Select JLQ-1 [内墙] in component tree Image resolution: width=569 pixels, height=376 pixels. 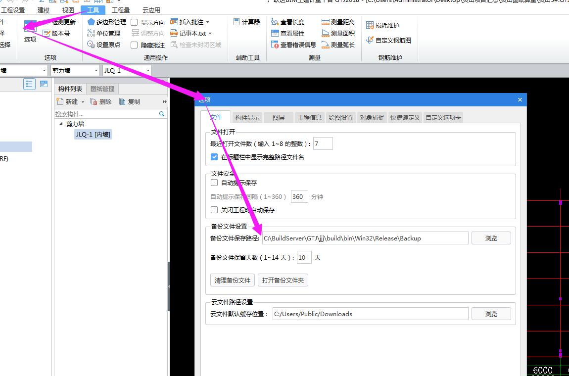click(x=93, y=134)
